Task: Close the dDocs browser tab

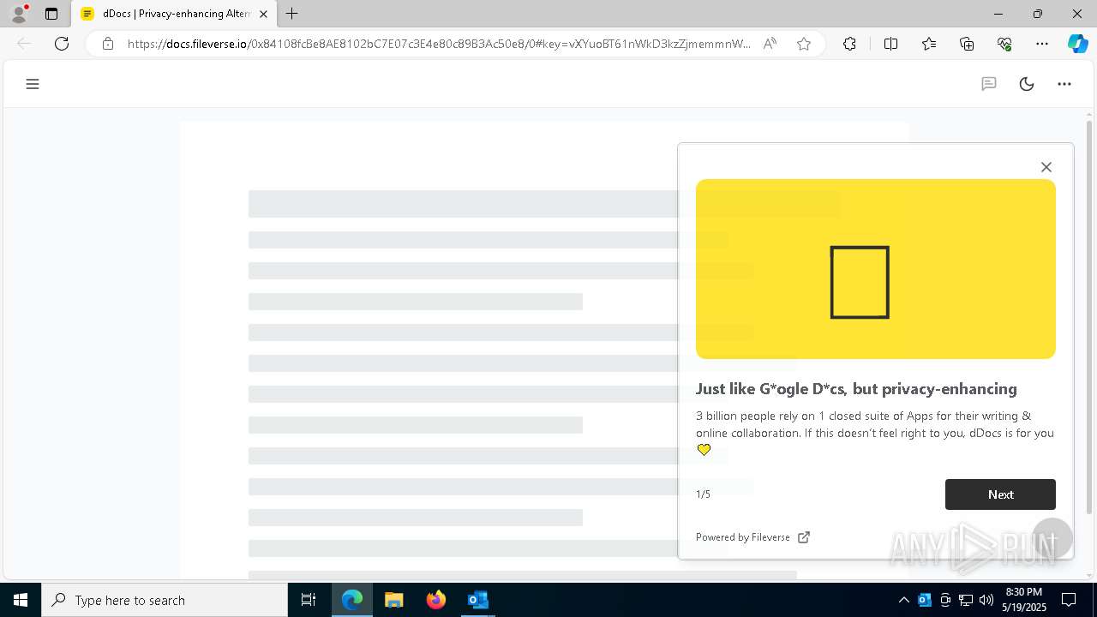Action: click(x=263, y=14)
